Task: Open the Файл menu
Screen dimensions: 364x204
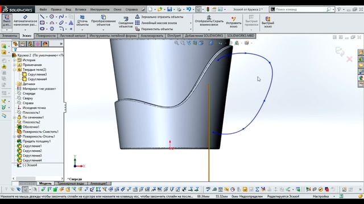Action: [43, 10]
